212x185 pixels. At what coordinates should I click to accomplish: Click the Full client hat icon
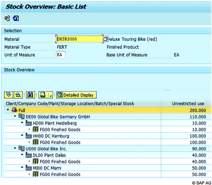pyautogui.click(x=14, y=110)
